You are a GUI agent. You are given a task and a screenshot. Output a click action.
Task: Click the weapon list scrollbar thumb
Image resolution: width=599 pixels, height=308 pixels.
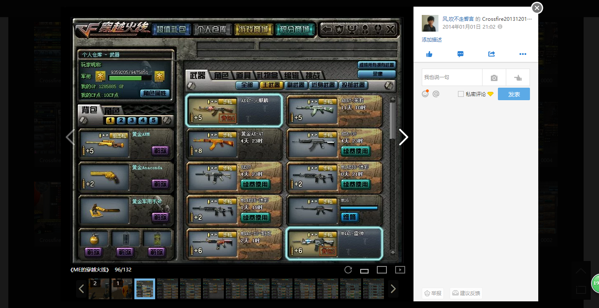(392, 120)
